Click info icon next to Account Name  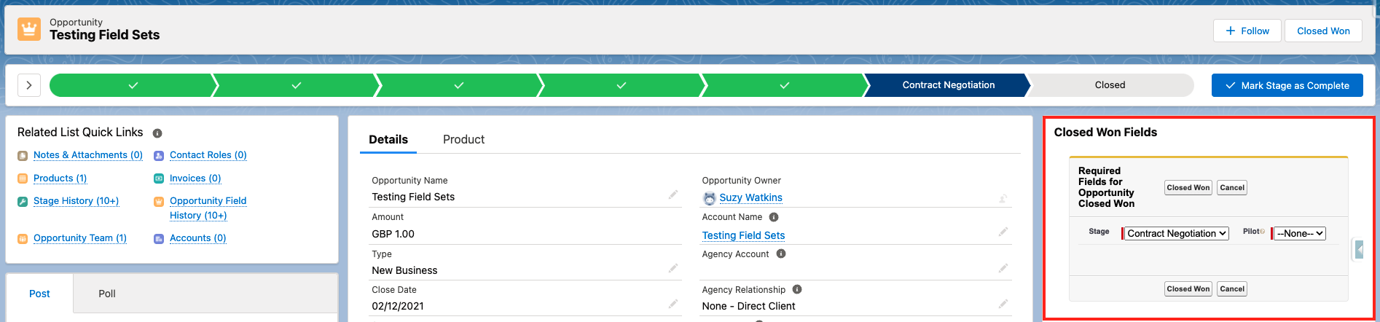click(774, 217)
